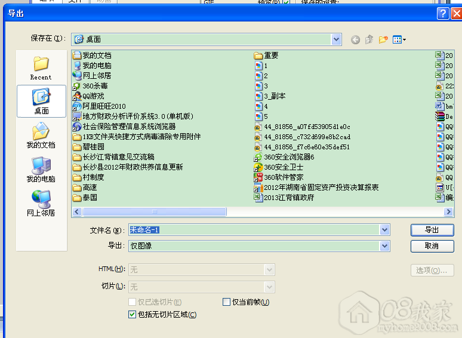Enable the 仅当前帧 checkbox
Viewport: 462px width, 338px height.
coord(227,302)
